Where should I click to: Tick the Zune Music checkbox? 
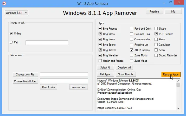[x=132, y=55]
